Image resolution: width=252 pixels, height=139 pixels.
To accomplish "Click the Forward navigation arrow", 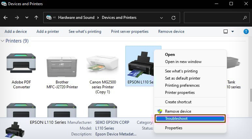I will tap(17, 18).
